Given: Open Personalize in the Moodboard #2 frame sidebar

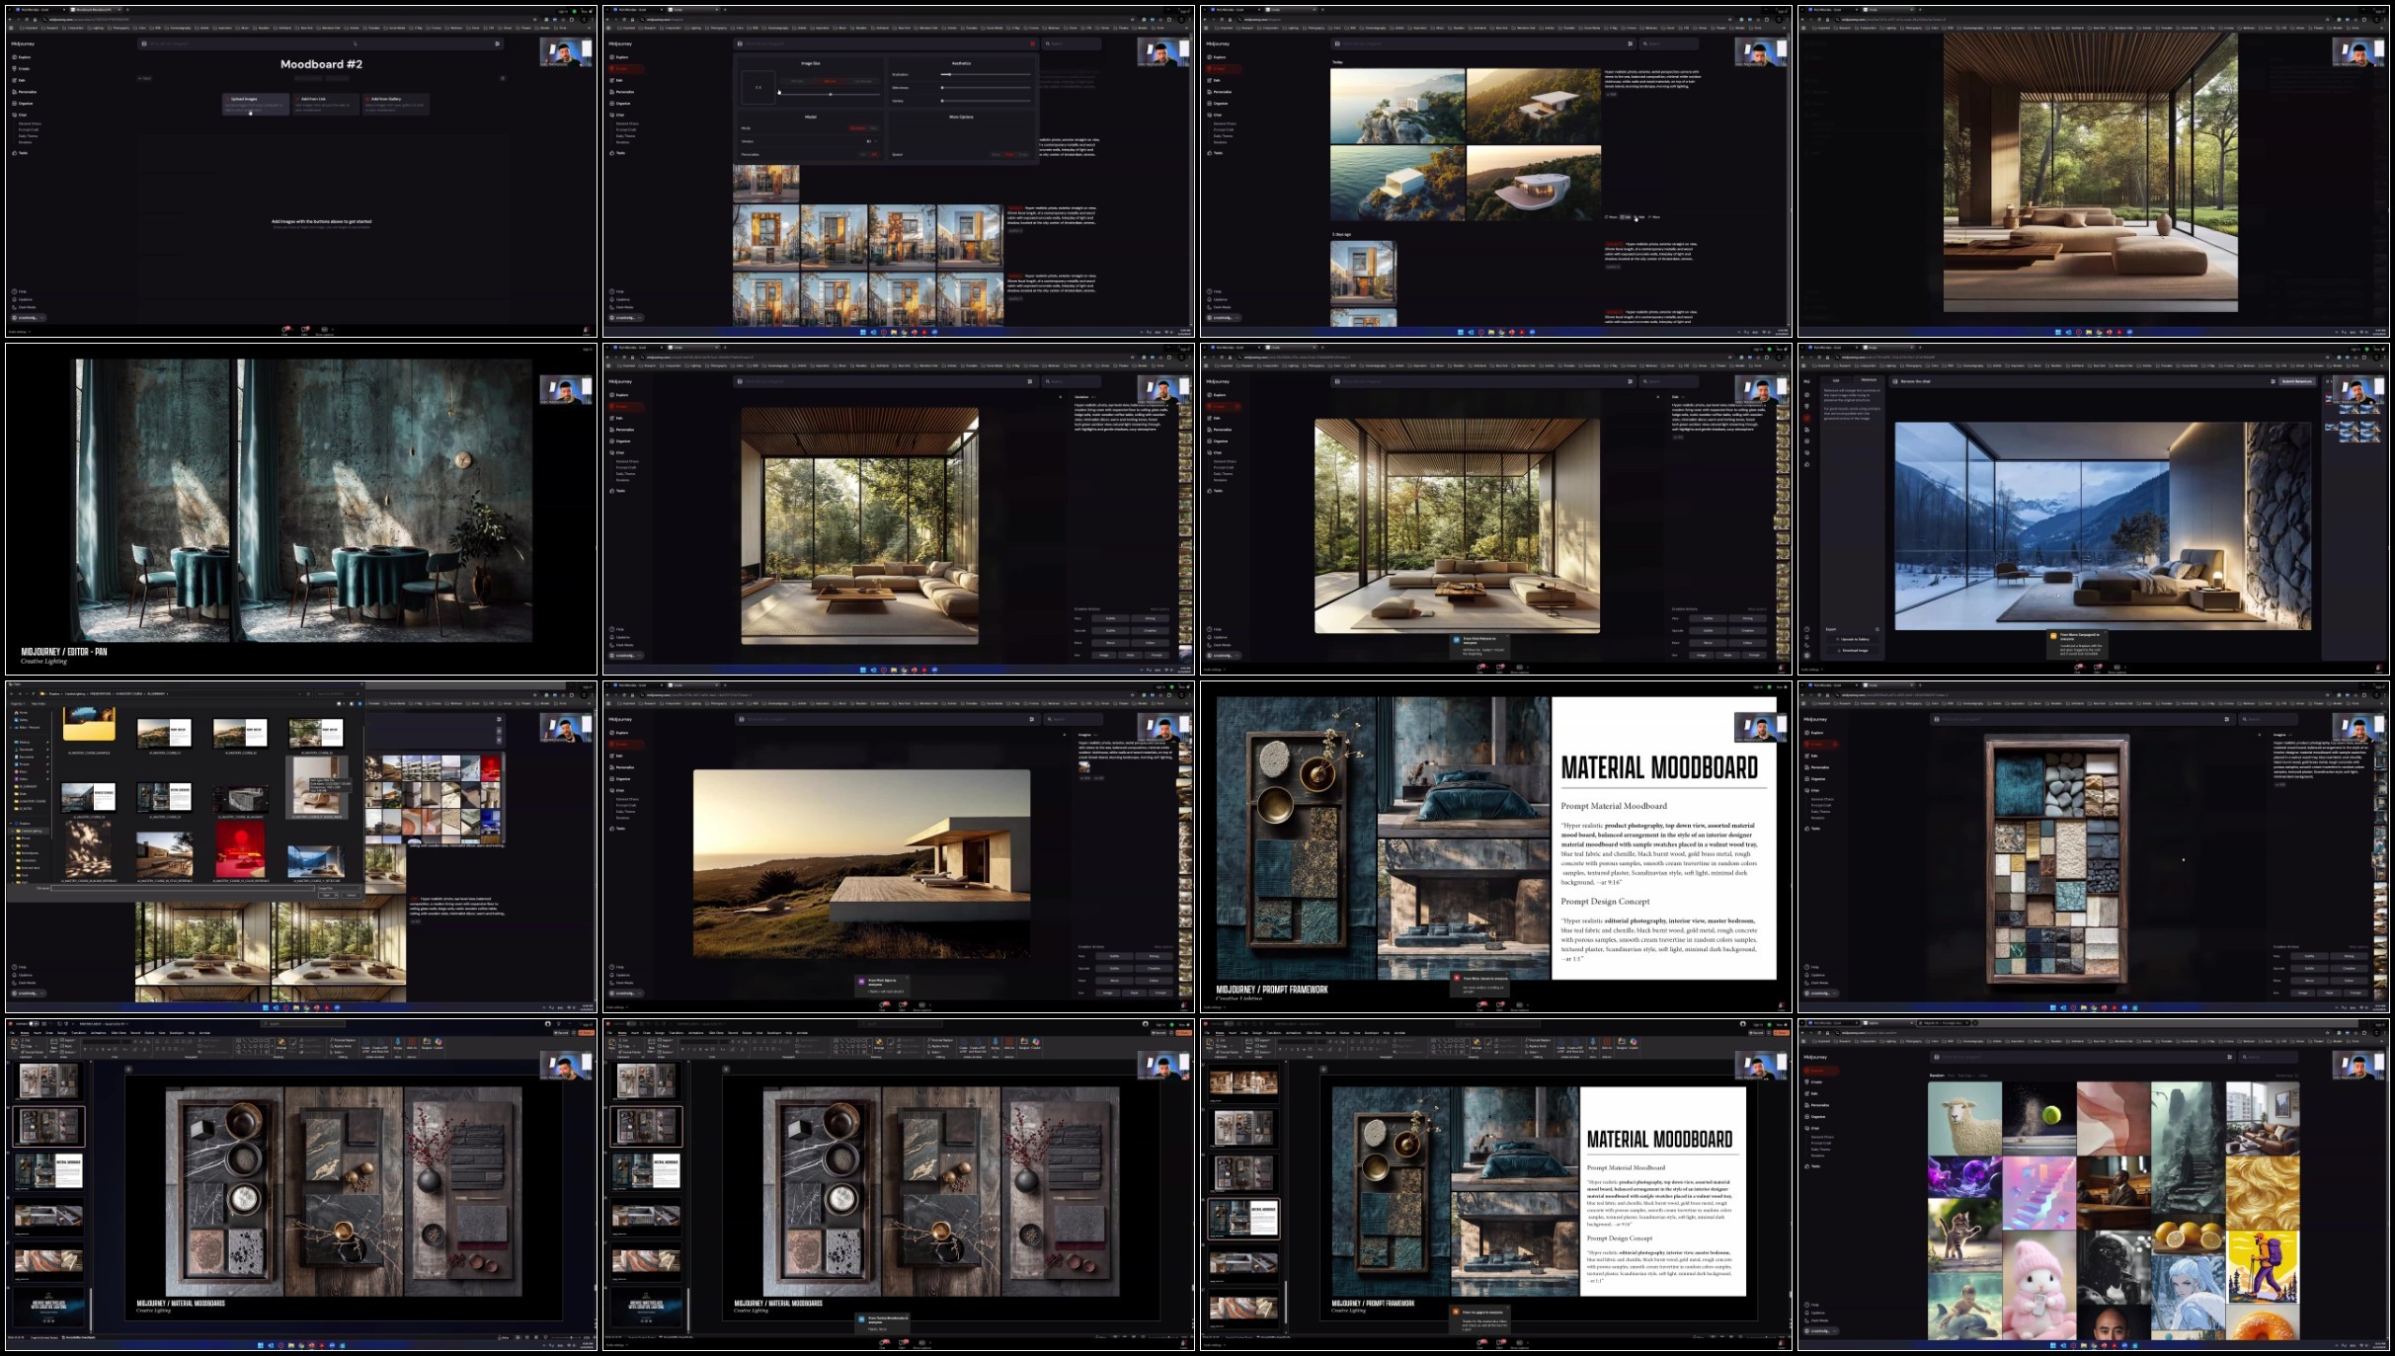Looking at the screenshot, I should point(25,92).
